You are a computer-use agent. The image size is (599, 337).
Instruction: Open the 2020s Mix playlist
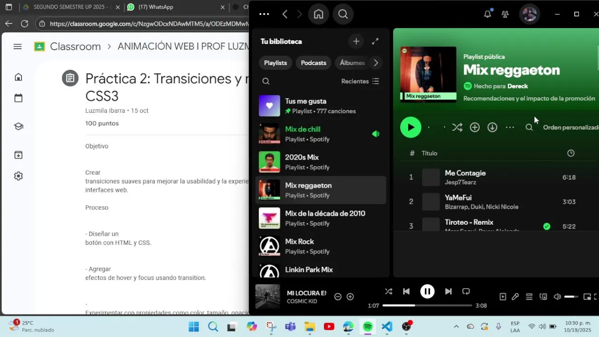pyautogui.click(x=321, y=162)
